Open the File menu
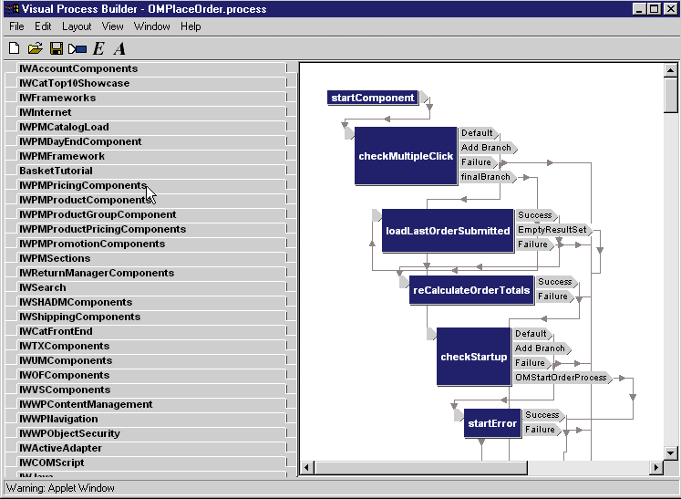Viewport: 681px width, 499px height. (16, 26)
